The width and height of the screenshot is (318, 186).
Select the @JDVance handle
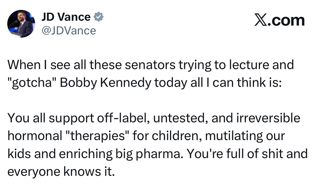(69, 31)
